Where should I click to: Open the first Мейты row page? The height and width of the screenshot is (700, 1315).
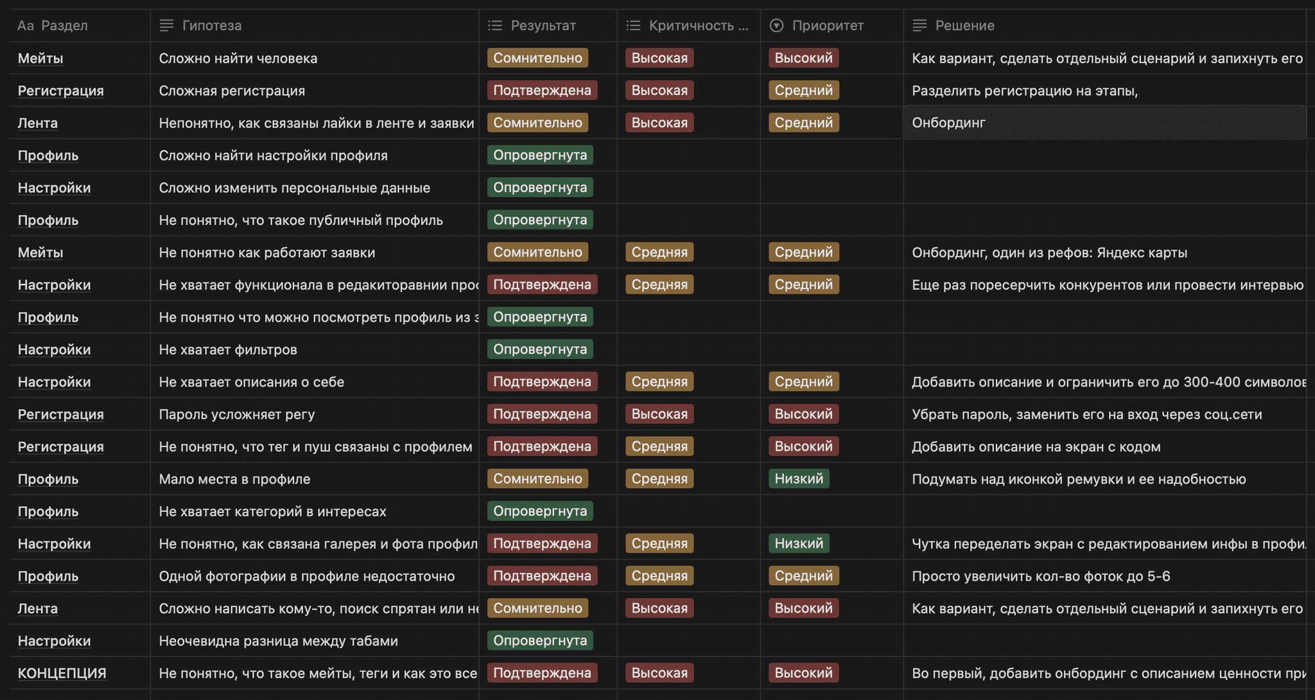[x=40, y=58]
